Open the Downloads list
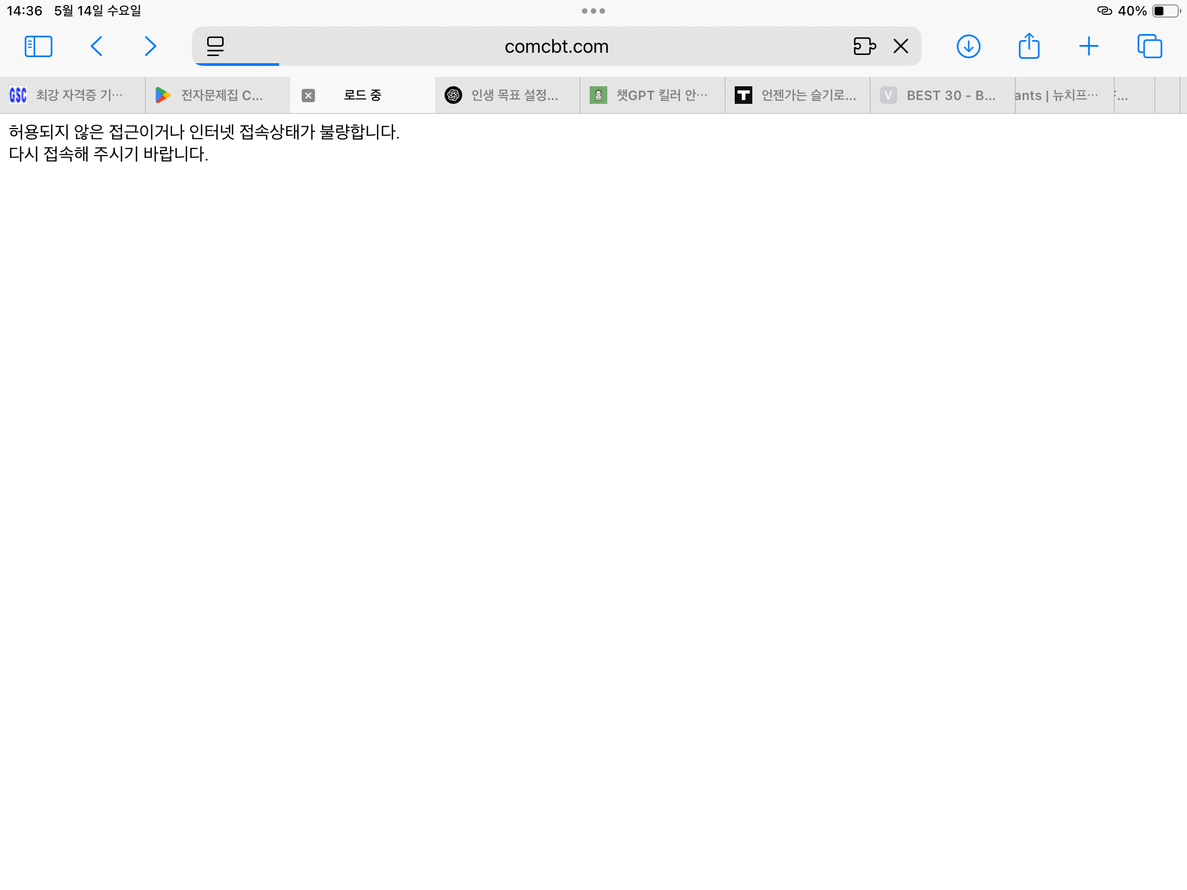1187x890 pixels. tap(968, 47)
